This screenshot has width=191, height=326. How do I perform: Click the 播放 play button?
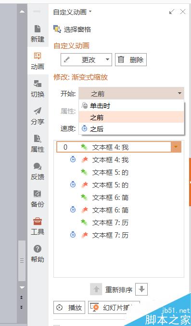click(x=69, y=307)
